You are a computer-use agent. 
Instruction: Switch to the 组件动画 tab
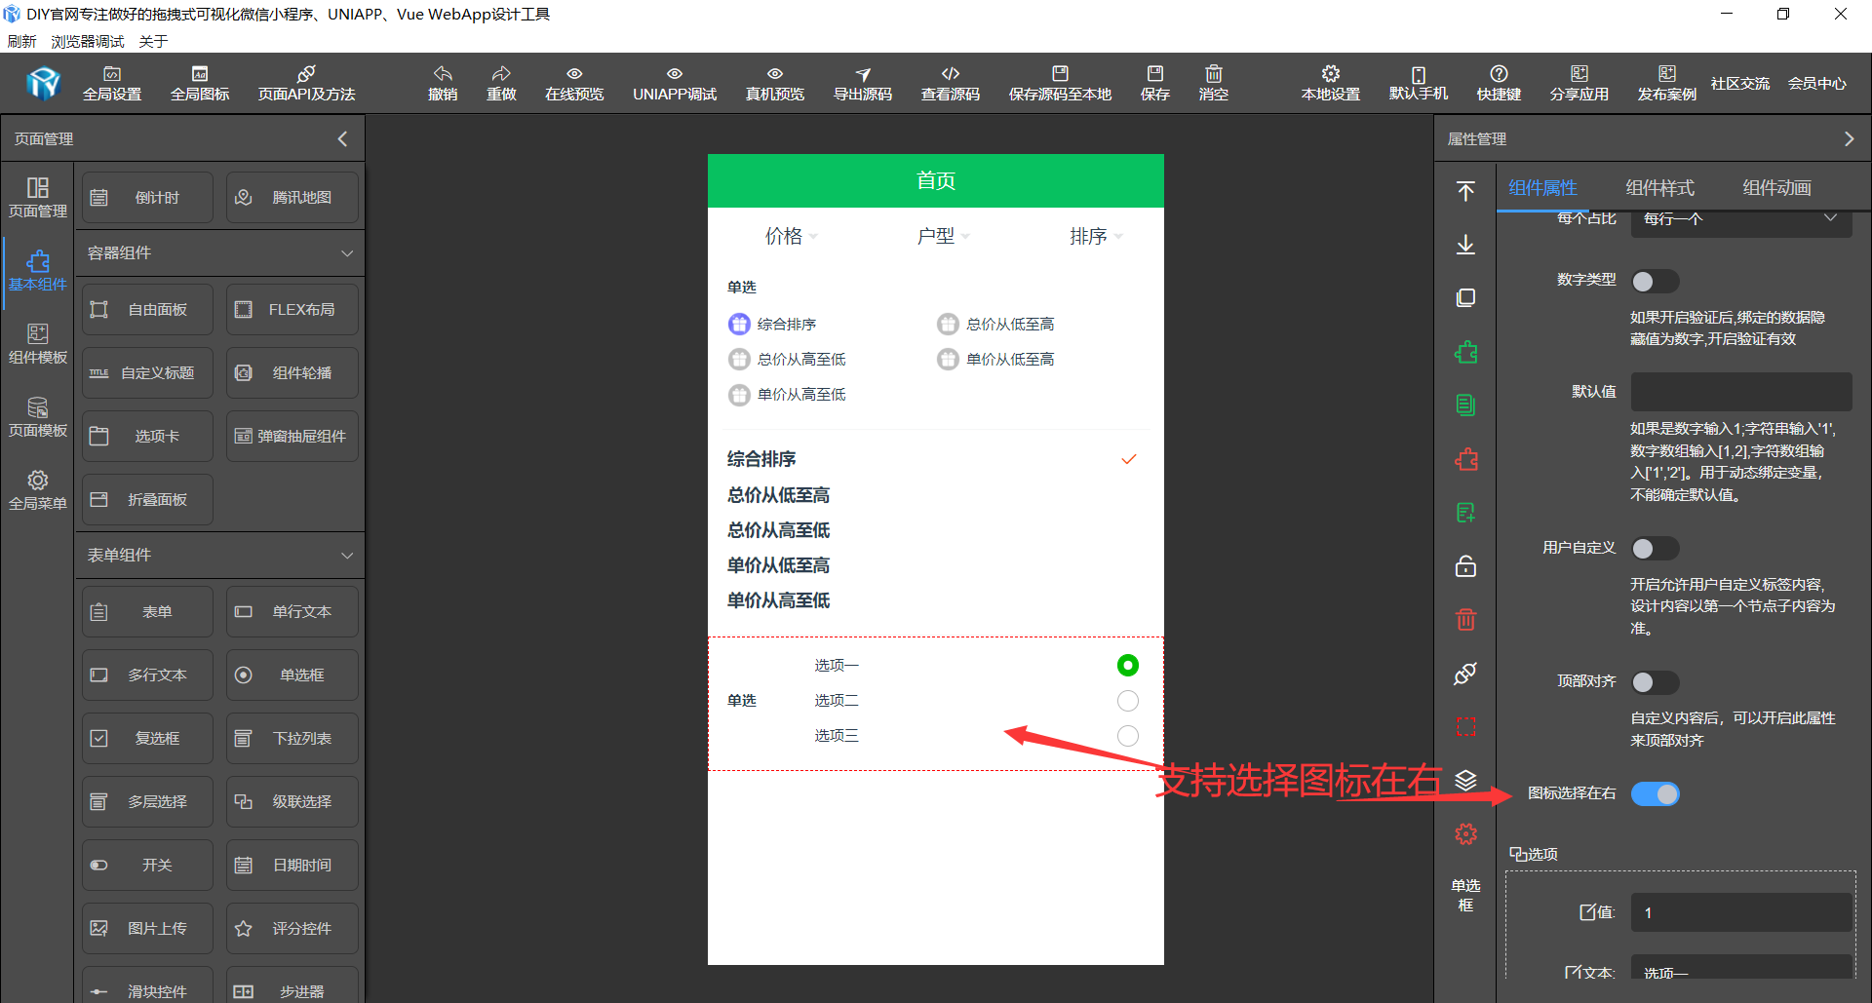click(x=1777, y=188)
